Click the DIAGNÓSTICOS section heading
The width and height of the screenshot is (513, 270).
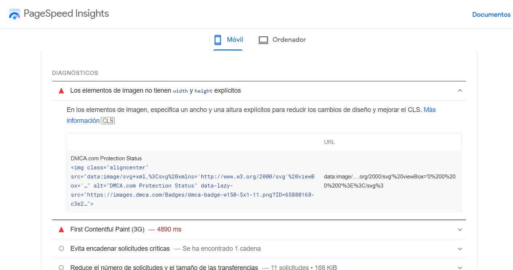tap(75, 73)
